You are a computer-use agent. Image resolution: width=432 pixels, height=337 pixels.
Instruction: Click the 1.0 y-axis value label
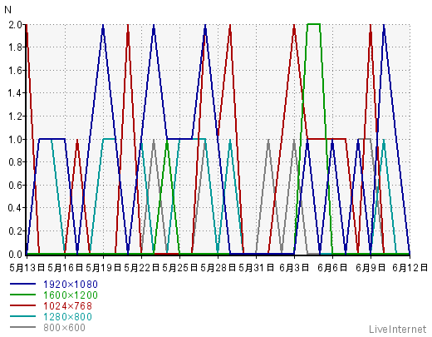pos(15,139)
